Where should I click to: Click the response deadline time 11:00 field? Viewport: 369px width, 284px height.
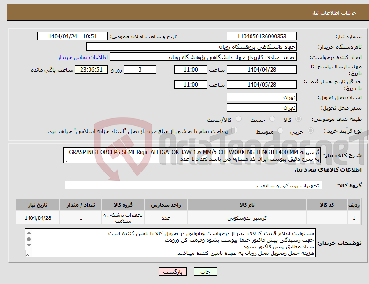191,70
